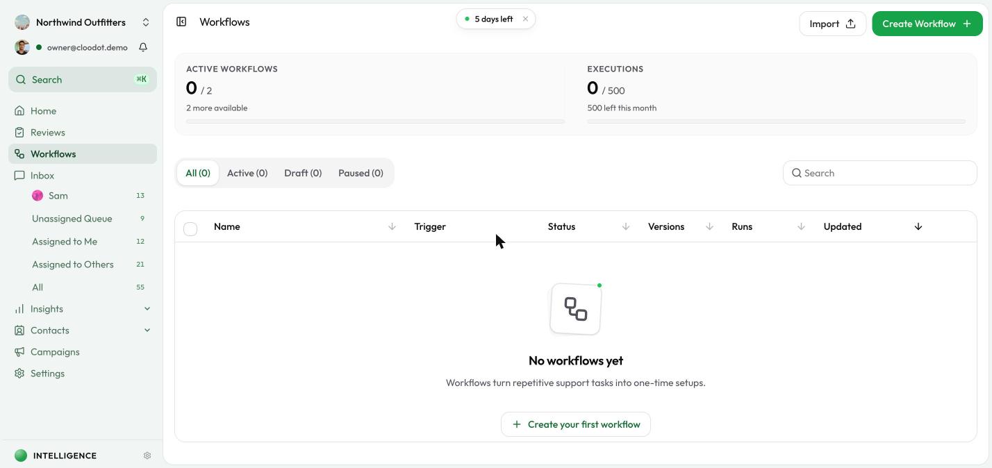Open the sidebar Search box

(x=83, y=80)
